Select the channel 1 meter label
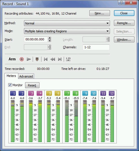The height and width of the screenshot is (151, 139). pyautogui.click(x=13, y=93)
